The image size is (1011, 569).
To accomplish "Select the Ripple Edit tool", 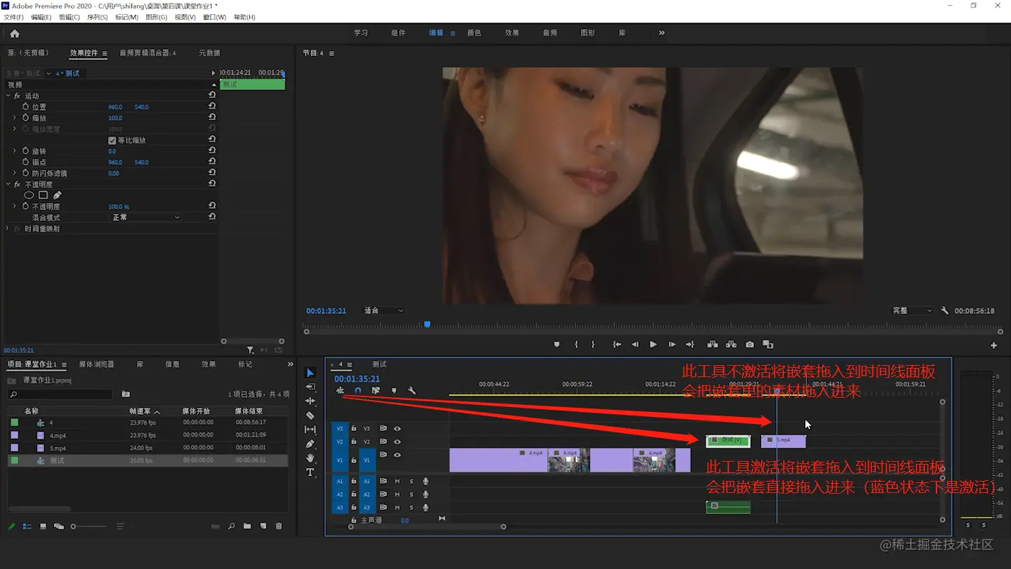I will [310, 401].
